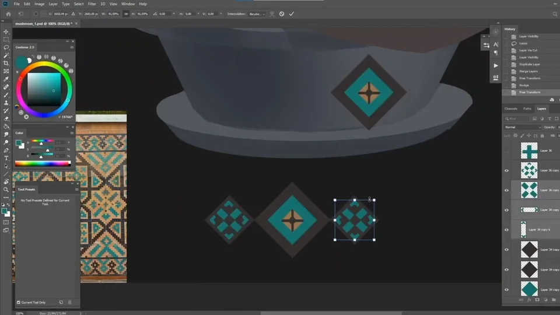The width and height of the screenshot is (560, 315).
Task: Select the Magic Wand tool
Action: (6, 55)
